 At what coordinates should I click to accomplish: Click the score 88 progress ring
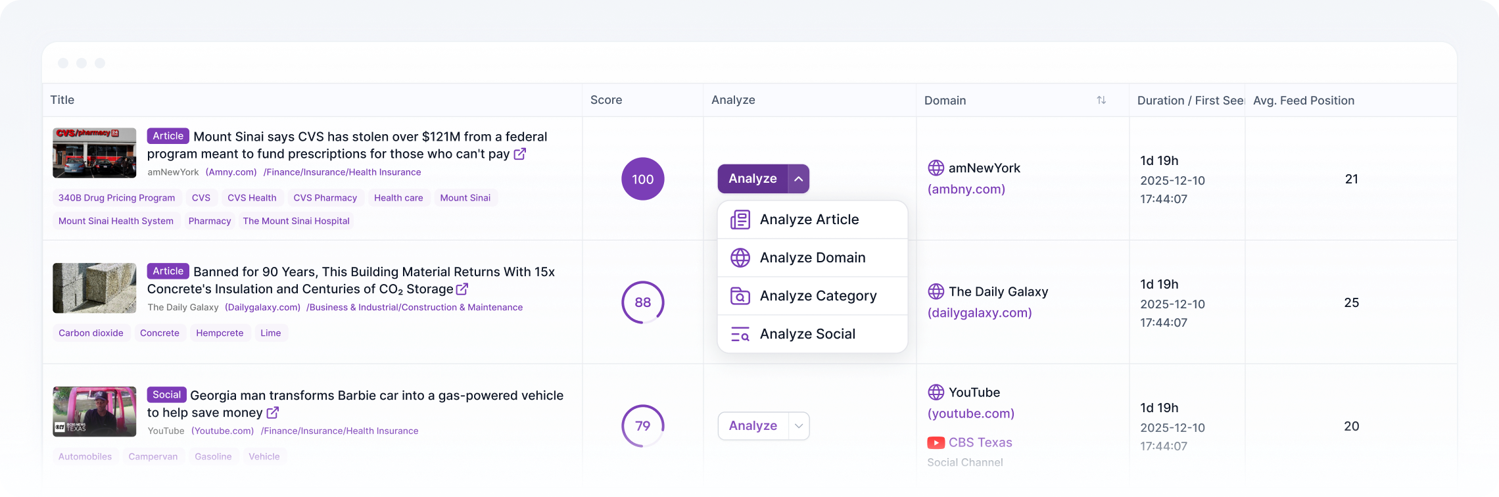643,302
